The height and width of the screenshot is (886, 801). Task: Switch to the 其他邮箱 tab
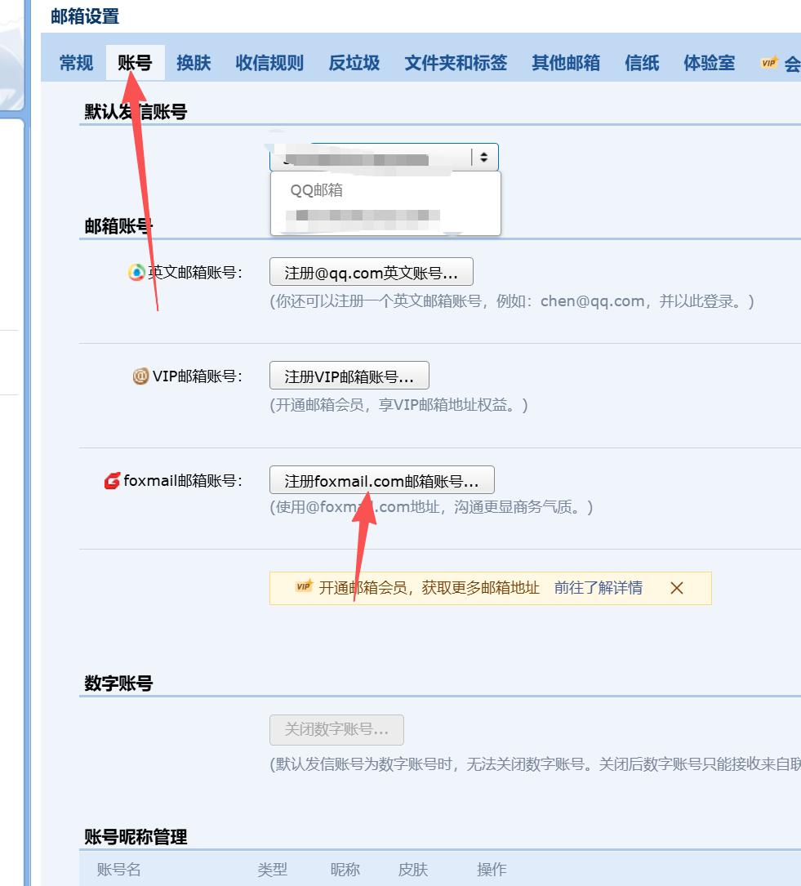[566, 63]
